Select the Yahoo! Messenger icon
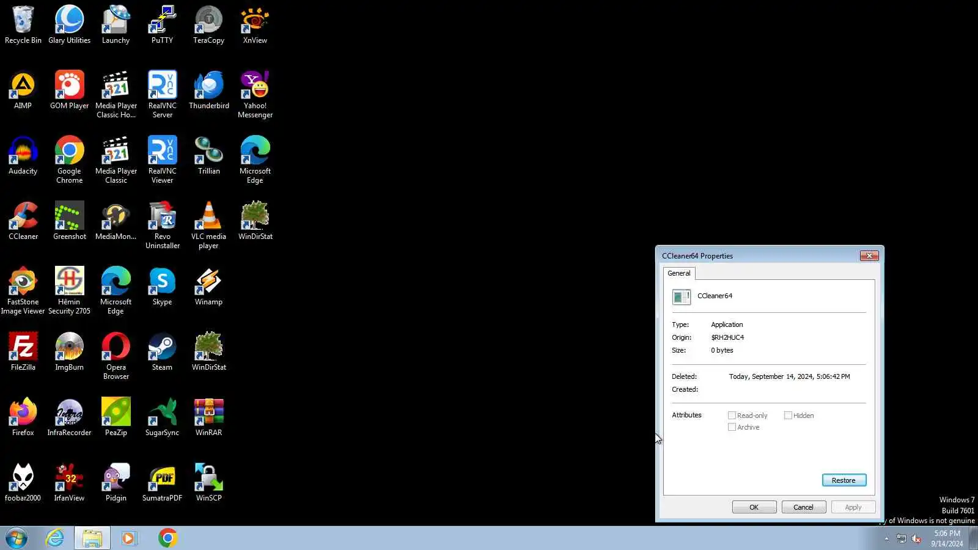Screen dimensions: 978x550 point(255,95)
